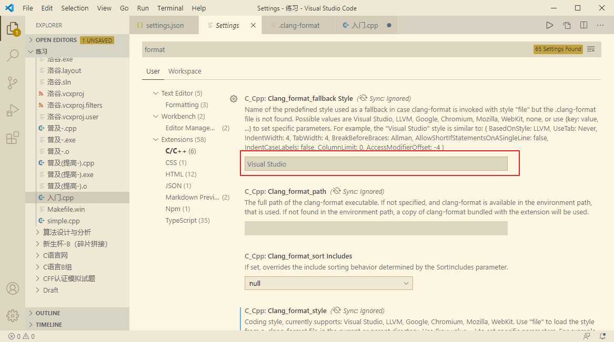The width and height of the screenshot is (614, 342).
Task: Open the Explorer view in the activity bar
Action: point(13,28)
